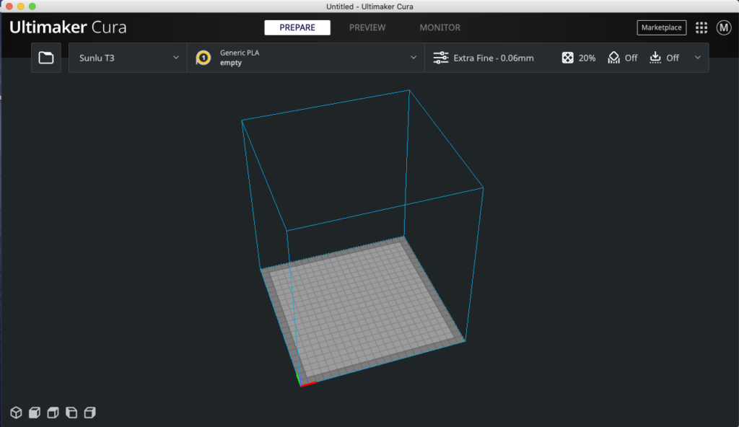739x427 pixels.
Task: Switch to left side view icon
Action: click(71, 413)
